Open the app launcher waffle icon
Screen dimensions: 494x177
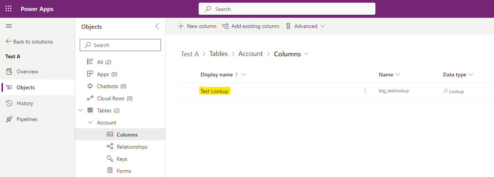coord(9,9)
